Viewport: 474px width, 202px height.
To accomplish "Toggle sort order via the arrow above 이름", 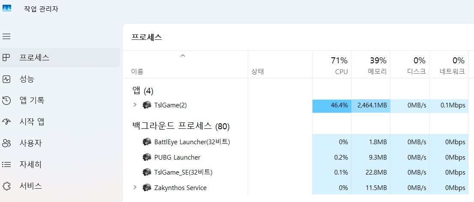I will [182, 56].
